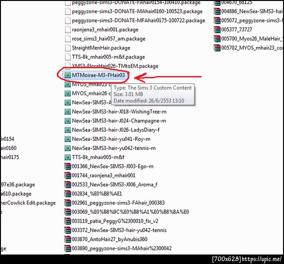Select the NewSea-SIMS3-hair-yu042-tennis-m Sims icon

tap(68, 148)
